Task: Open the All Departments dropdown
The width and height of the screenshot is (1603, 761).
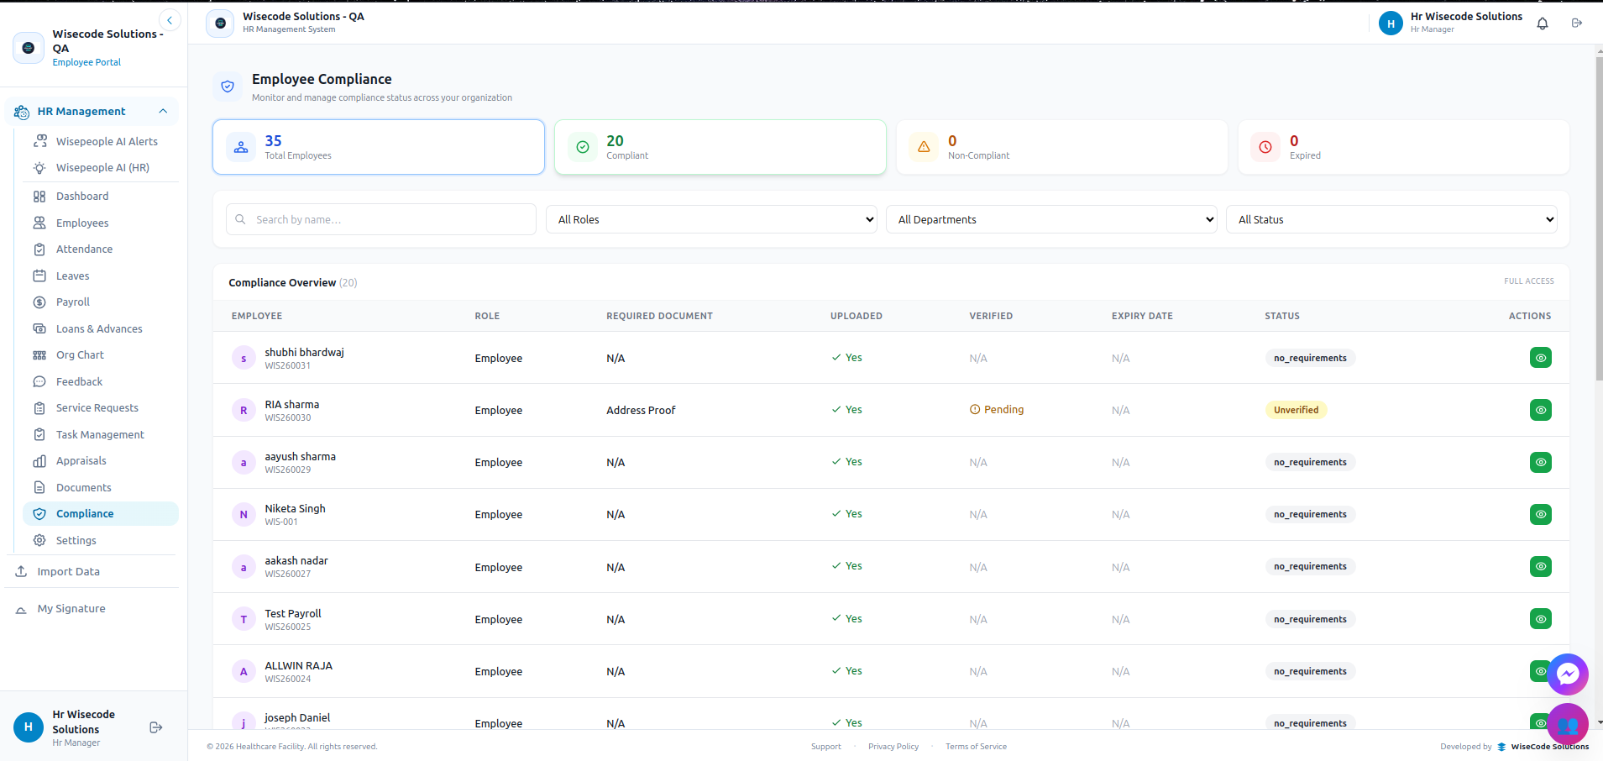Action: (1051, 219)
